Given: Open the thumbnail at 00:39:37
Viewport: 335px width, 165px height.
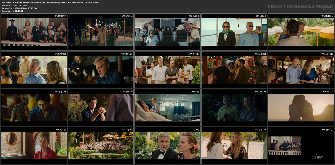Looking at the screenshot, I should pyautogui.click(x=167, y=70).
